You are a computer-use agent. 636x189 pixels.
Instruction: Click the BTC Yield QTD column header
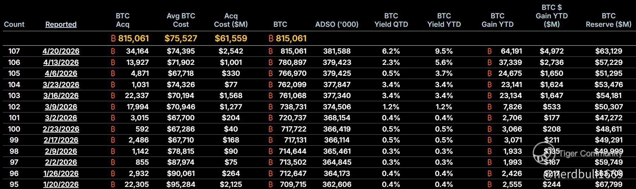point(391,20)
